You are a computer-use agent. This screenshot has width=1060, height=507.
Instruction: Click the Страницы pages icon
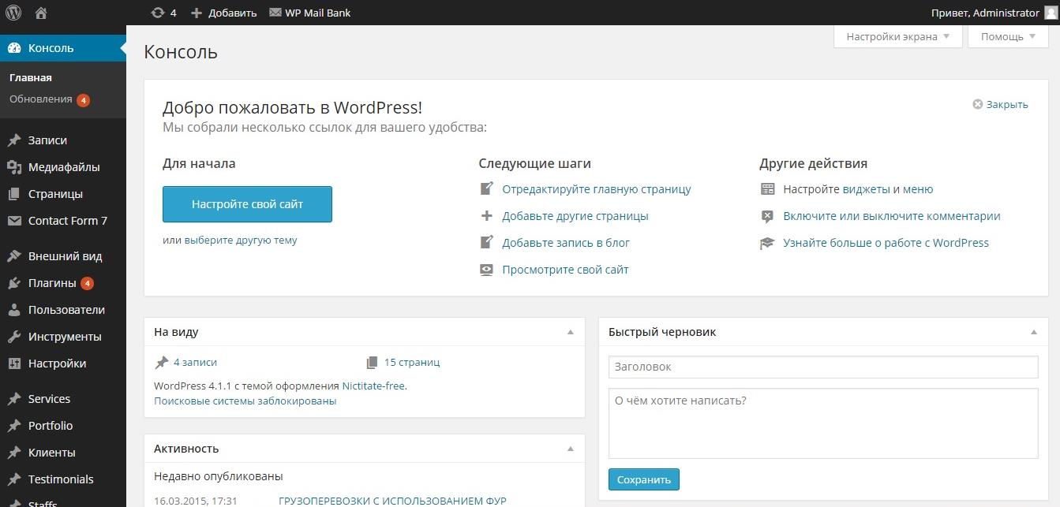14,194
